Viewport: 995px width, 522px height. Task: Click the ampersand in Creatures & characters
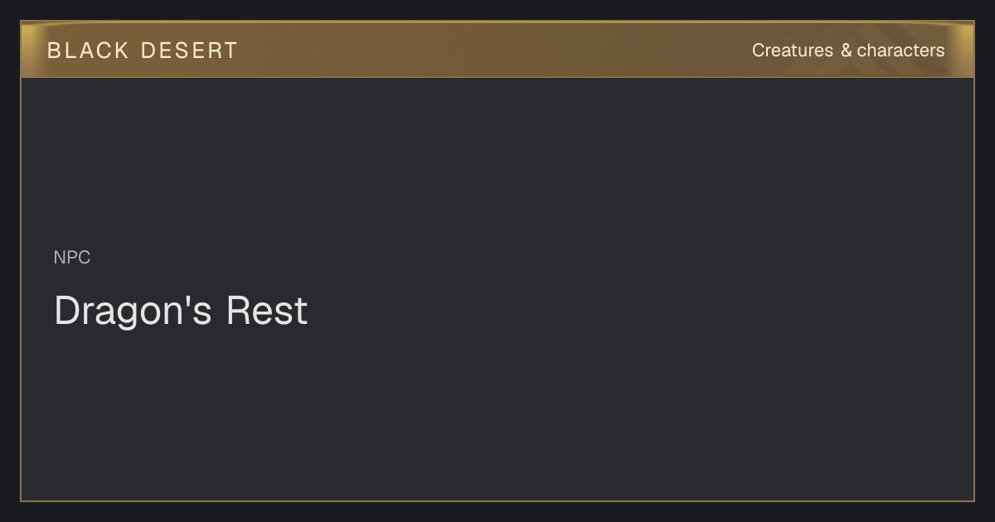(846, 51)
